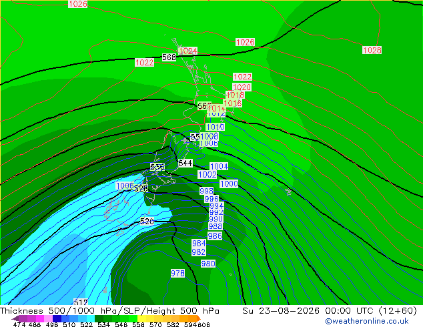Click the 546 value on the legend scale

[121, 324]
